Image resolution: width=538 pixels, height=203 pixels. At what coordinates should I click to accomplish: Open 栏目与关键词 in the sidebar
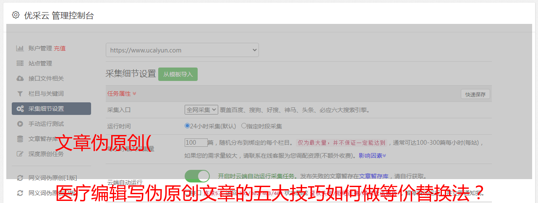(x=46, y=94)
